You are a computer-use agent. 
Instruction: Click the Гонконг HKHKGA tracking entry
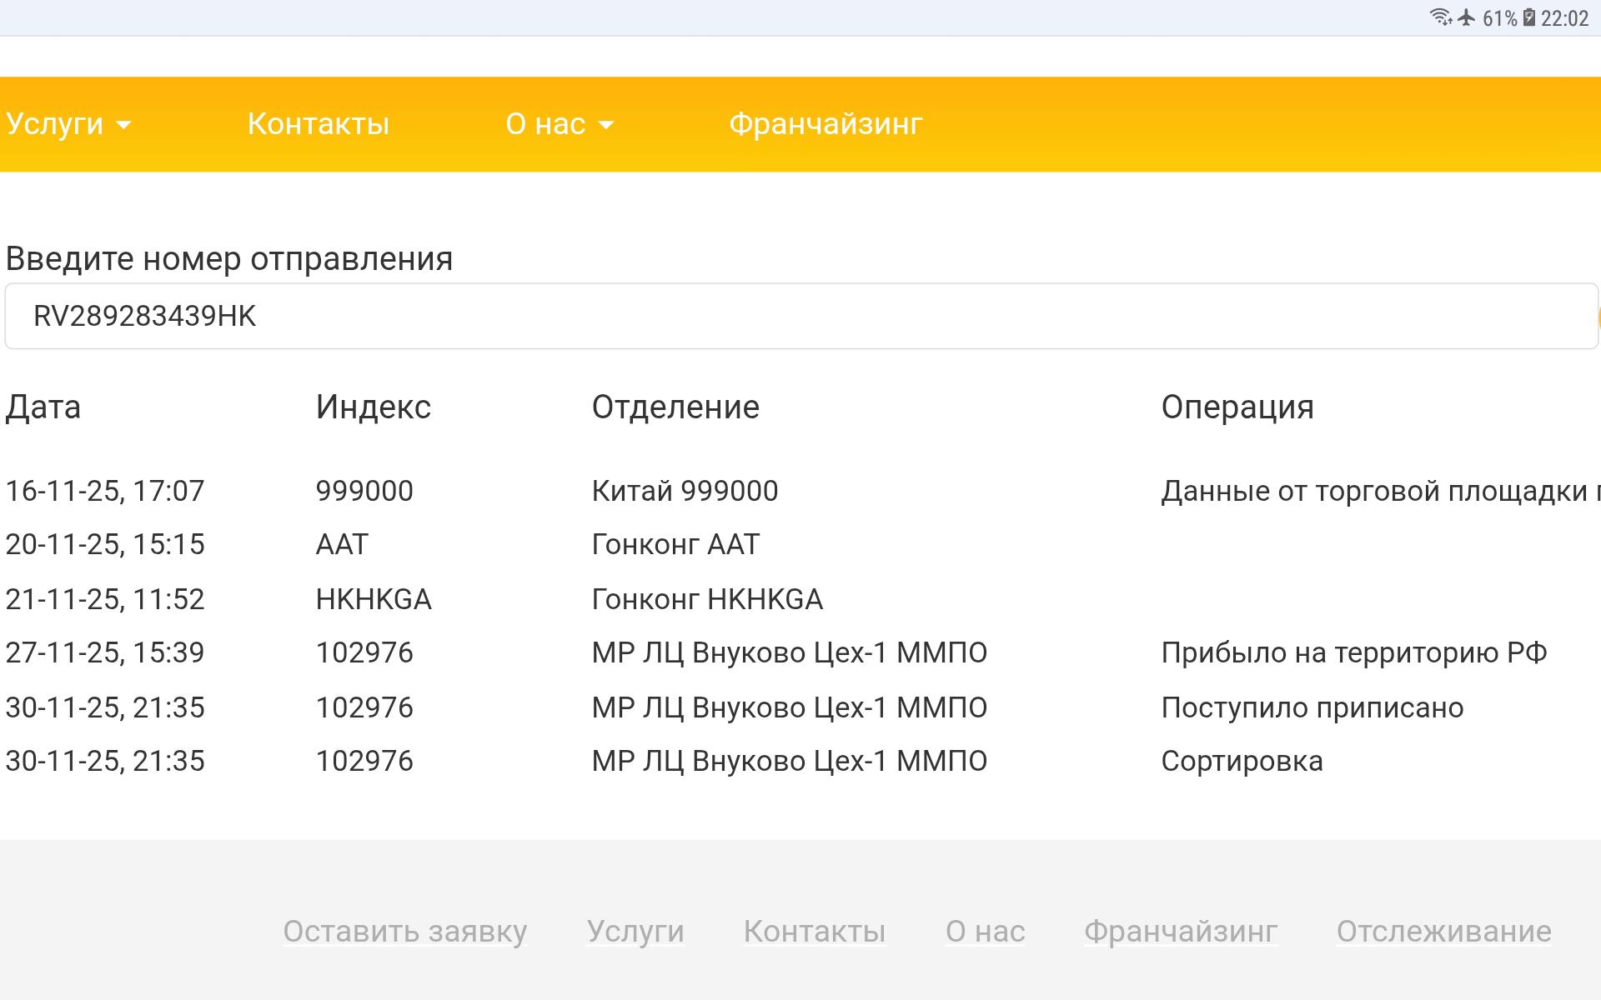(x=707, y=599)
